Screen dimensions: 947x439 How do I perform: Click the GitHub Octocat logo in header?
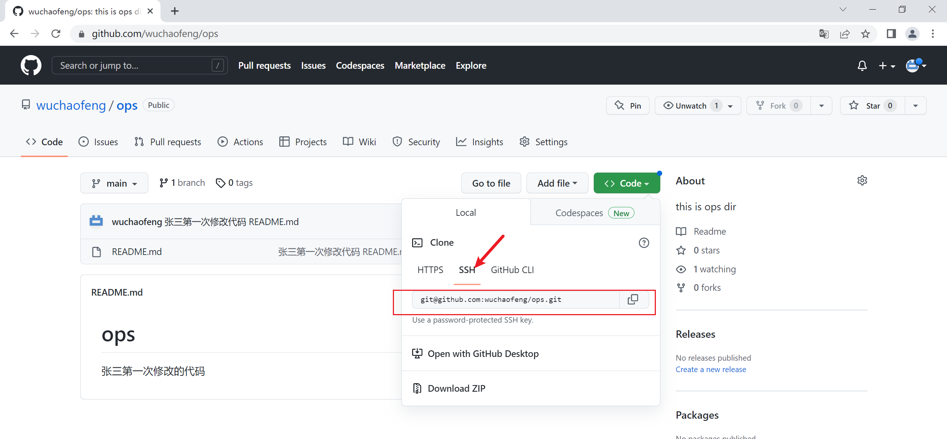(31, 65)
